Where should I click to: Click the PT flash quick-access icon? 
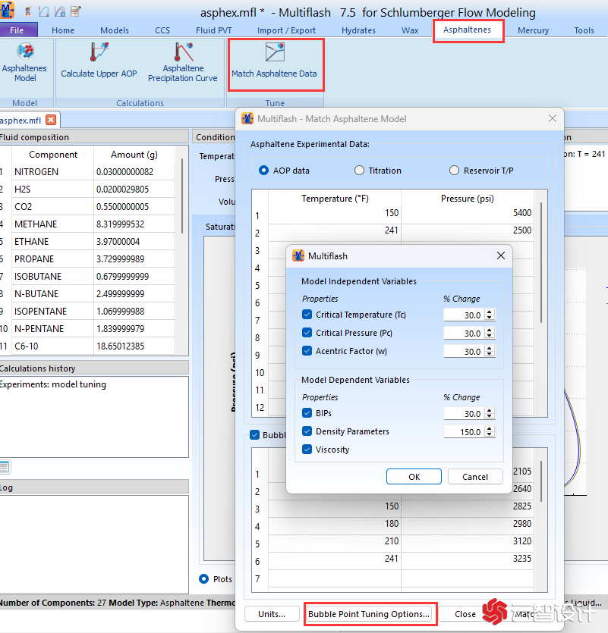pos(28,11)
